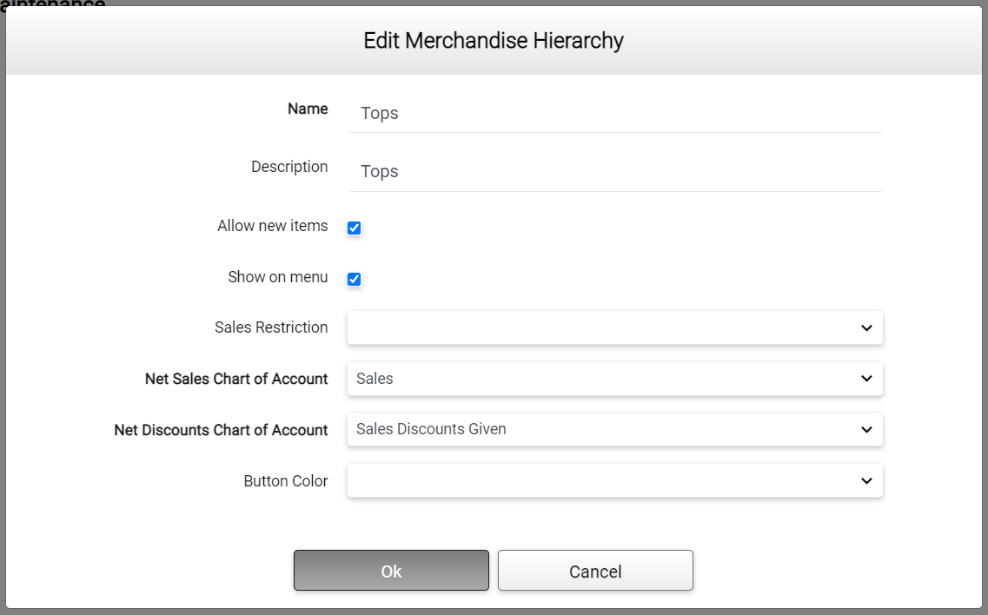Focus the Name field containing "Tops"

point(613,114)
